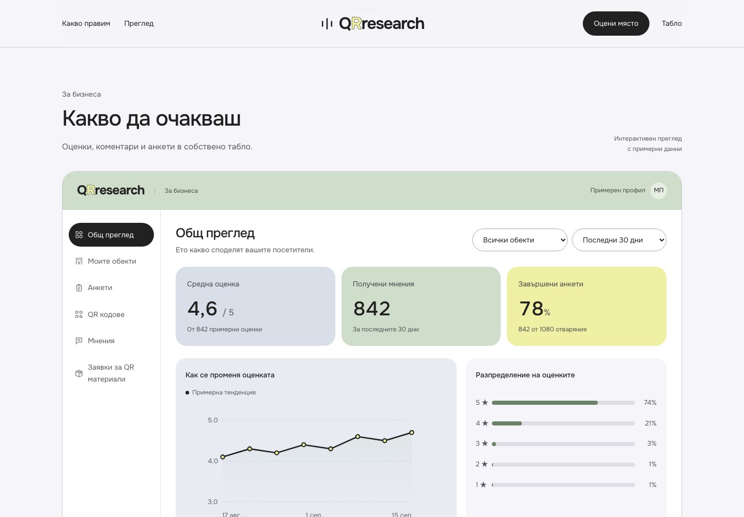This screenshot has width=744, height=517.
Task: Select Анкети in the sidebar
Action: 111,288
